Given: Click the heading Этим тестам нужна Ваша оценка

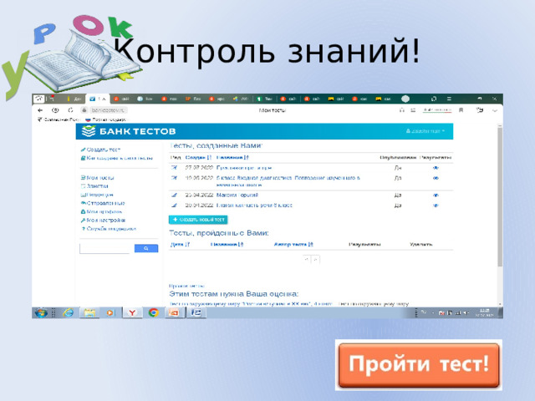Looking at the screenshot, I should [x=234, y=294].
